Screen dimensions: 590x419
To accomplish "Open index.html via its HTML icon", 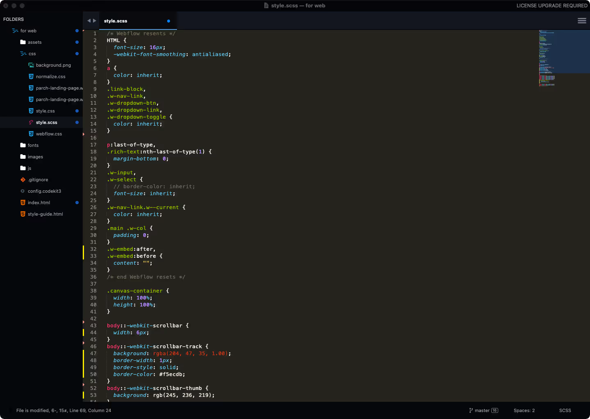I will (x=23, y=203).
